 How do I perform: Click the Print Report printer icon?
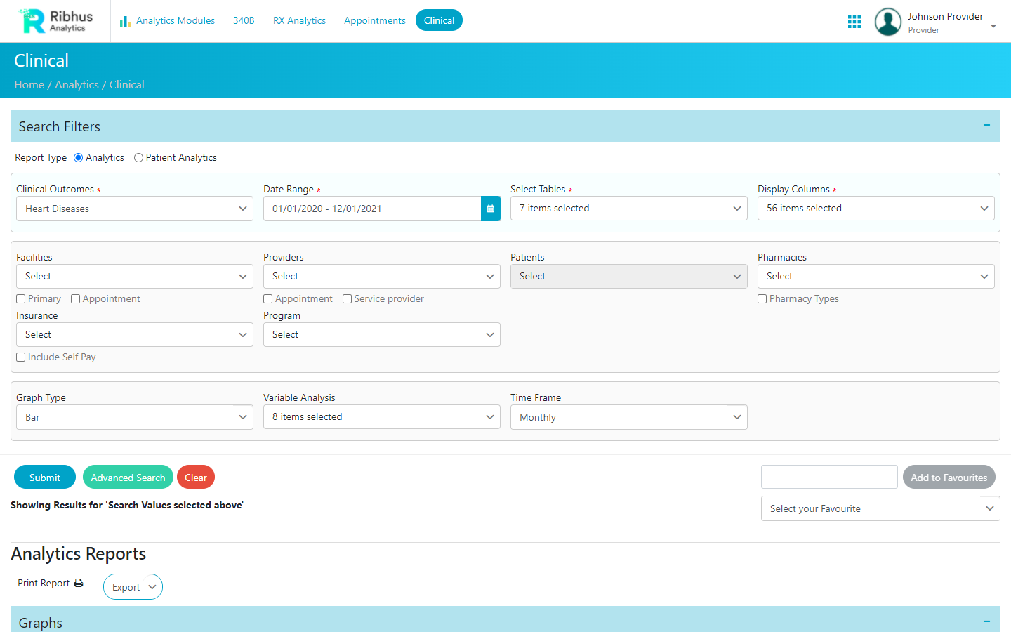(79, 584)
